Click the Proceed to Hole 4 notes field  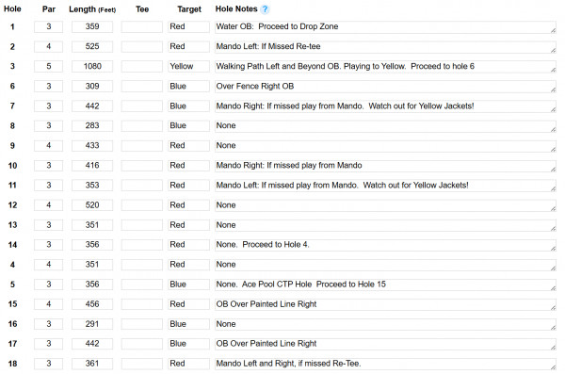click(x=385, y=245)
